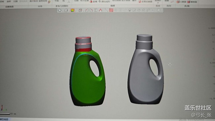Click the 面片拟合 mesh fit tool
The width and height of the screenshot is (215, 121).
[34, 1]
